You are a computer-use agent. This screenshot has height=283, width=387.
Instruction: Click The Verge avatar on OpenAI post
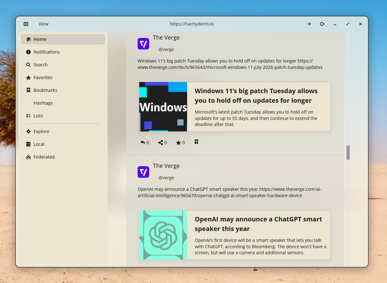143,172
